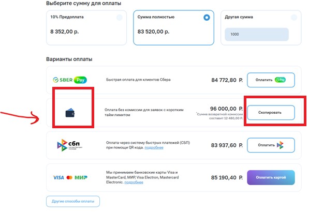The height and width of the screenshot is (212, 323).
Task: Click the Оплатить картой gradient button
Action: pos(271,177)
